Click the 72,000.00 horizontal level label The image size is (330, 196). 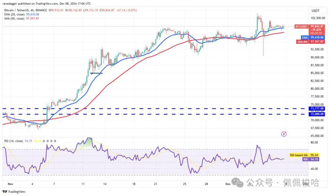[x=317, y=114]
